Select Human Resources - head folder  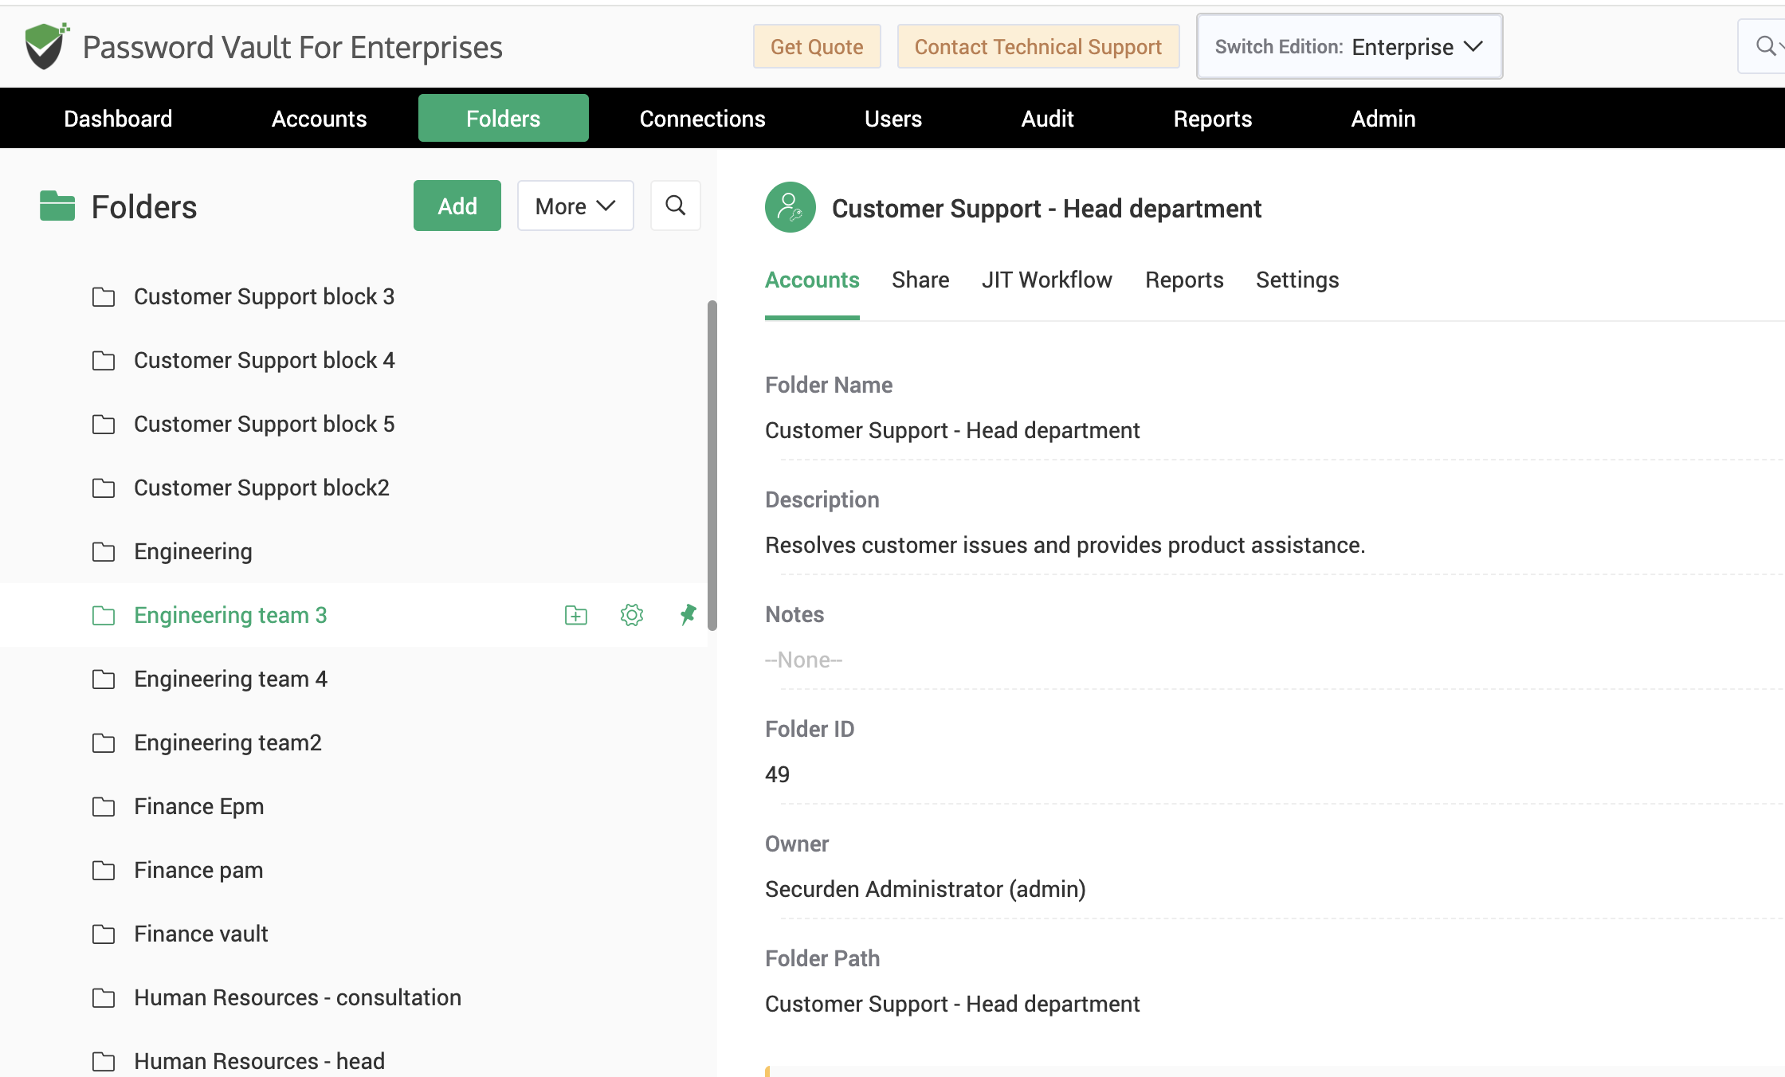click(x=259, y=1061)
